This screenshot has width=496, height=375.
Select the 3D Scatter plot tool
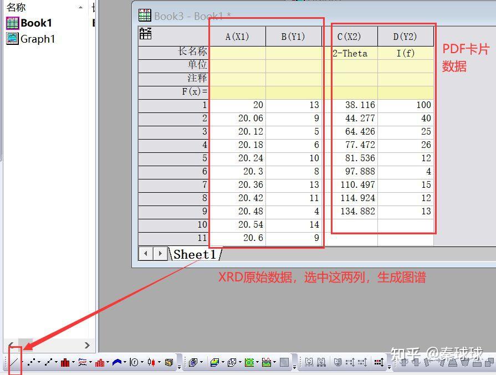(231, 364)
